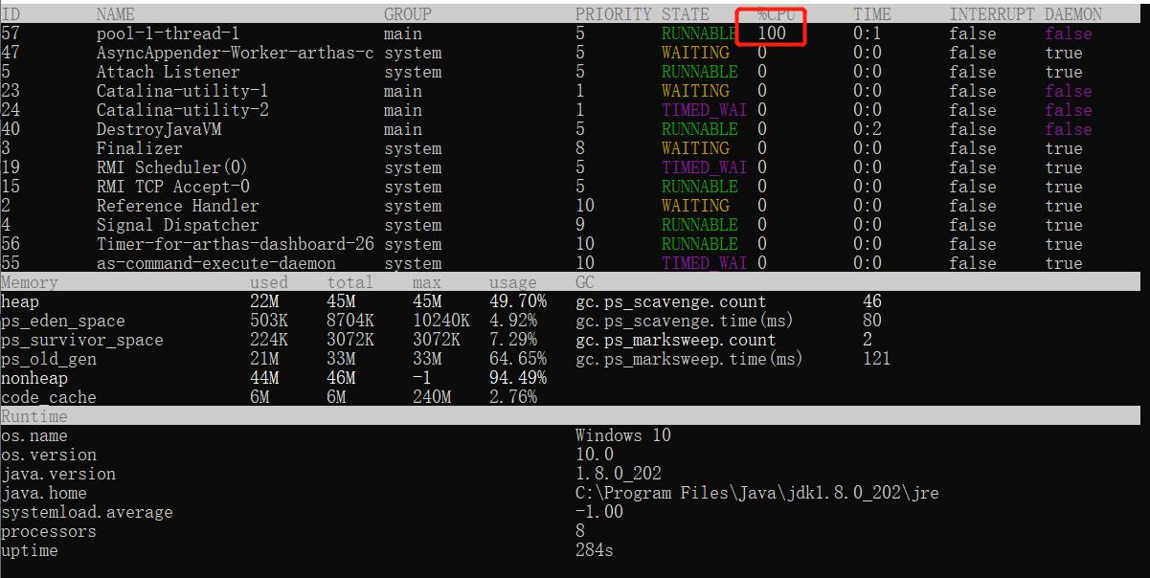Viewport: 1150px width, 578px height.
Task: Select the Reference Handler thread
Action: (178, 206)
